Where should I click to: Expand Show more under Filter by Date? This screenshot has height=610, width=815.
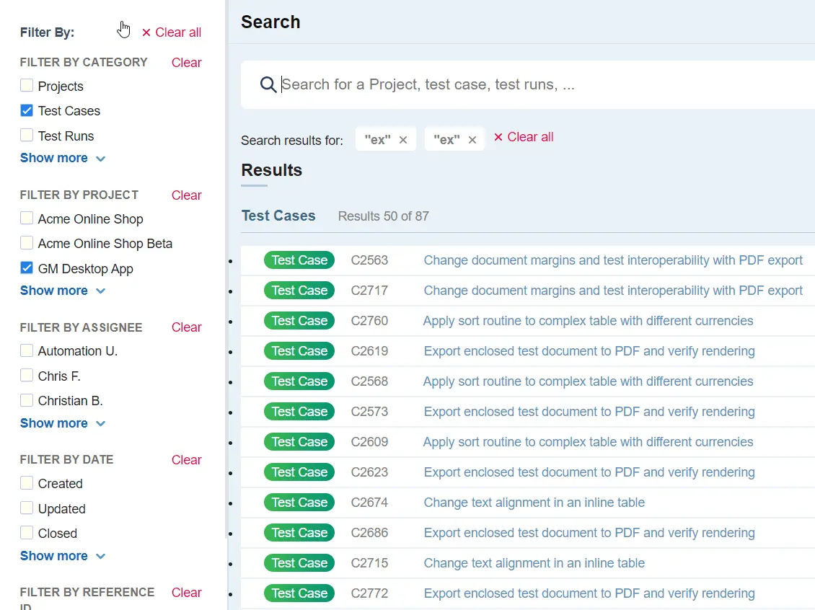click(63, 556)
